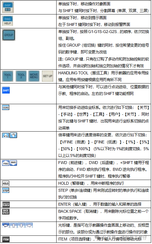The image size is (152, 244).
Task: Click the text '程序执行中松开SHIFT键时，程序执行暂停'
Action: pos(94,176)
